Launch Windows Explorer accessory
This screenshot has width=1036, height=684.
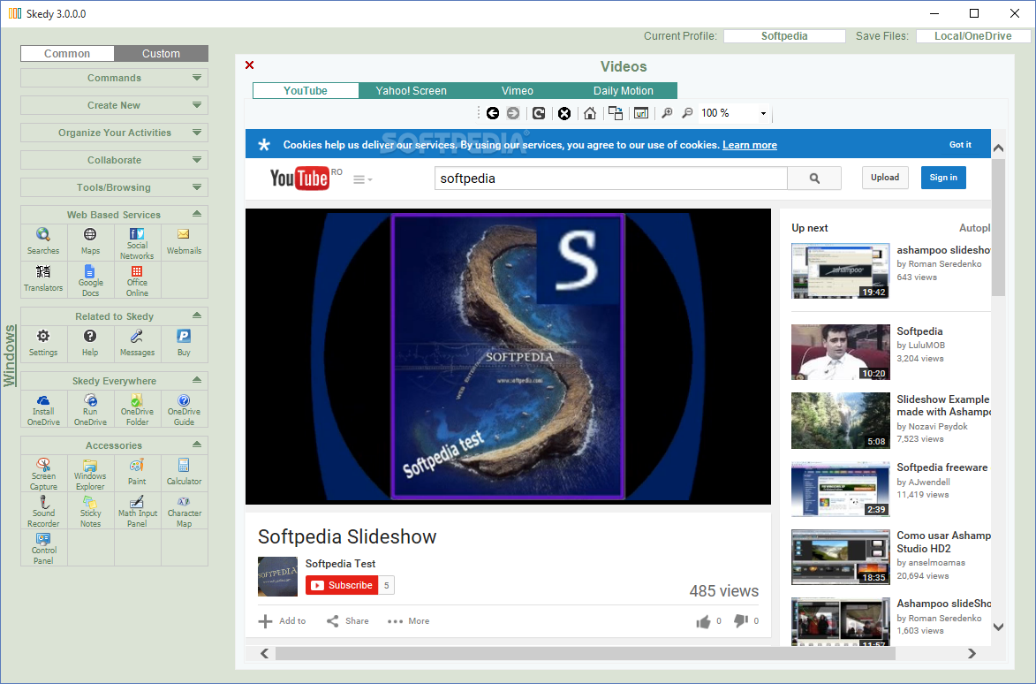pos(90,473)
